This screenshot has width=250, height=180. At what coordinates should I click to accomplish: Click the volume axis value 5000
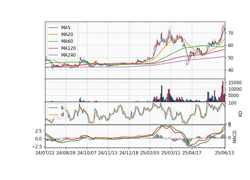[x=234, y=95]
